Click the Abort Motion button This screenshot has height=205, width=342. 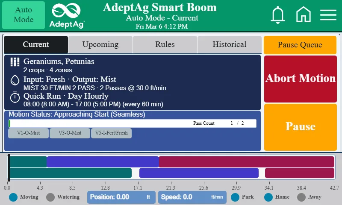[301, 79]
